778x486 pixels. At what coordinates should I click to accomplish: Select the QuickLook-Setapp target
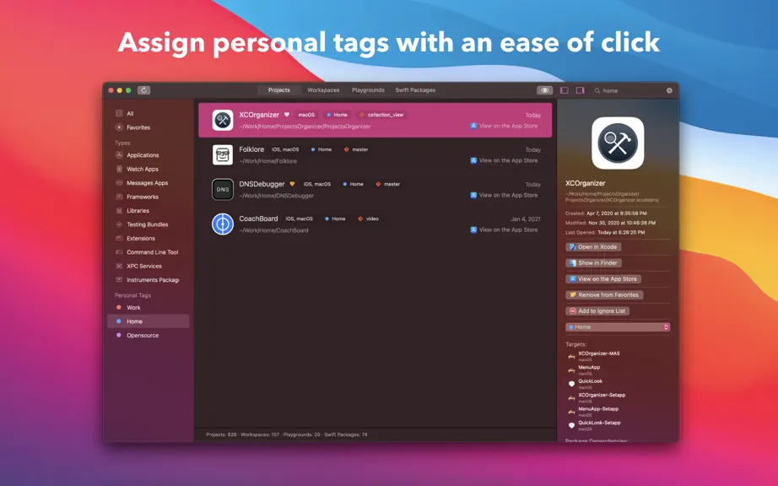[x=599, y=423]
